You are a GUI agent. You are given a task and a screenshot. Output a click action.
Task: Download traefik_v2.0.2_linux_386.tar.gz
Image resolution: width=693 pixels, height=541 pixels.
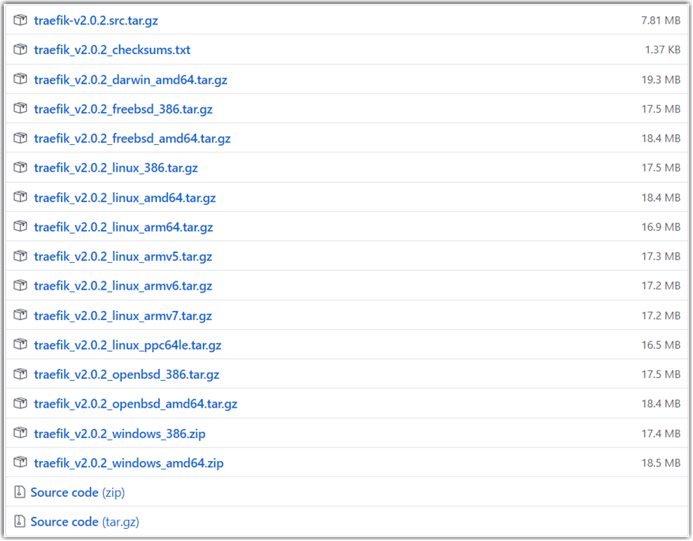coord(116,168)
